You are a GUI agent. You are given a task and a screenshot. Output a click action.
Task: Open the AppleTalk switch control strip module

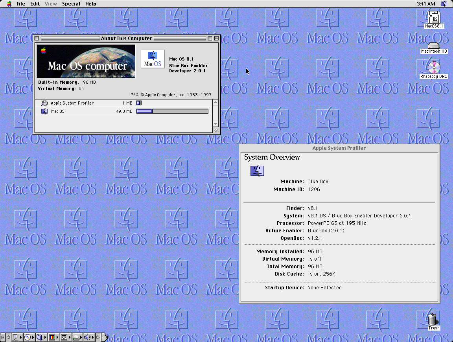point(15,337)
